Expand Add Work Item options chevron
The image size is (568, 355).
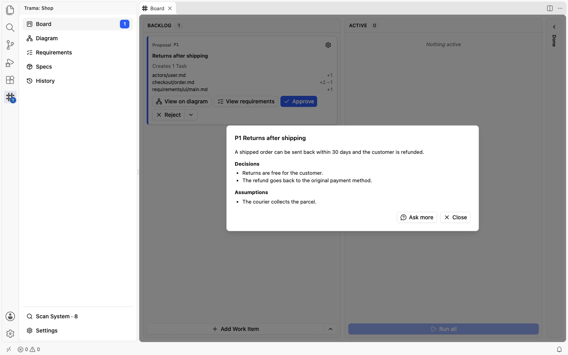[331, 329]
